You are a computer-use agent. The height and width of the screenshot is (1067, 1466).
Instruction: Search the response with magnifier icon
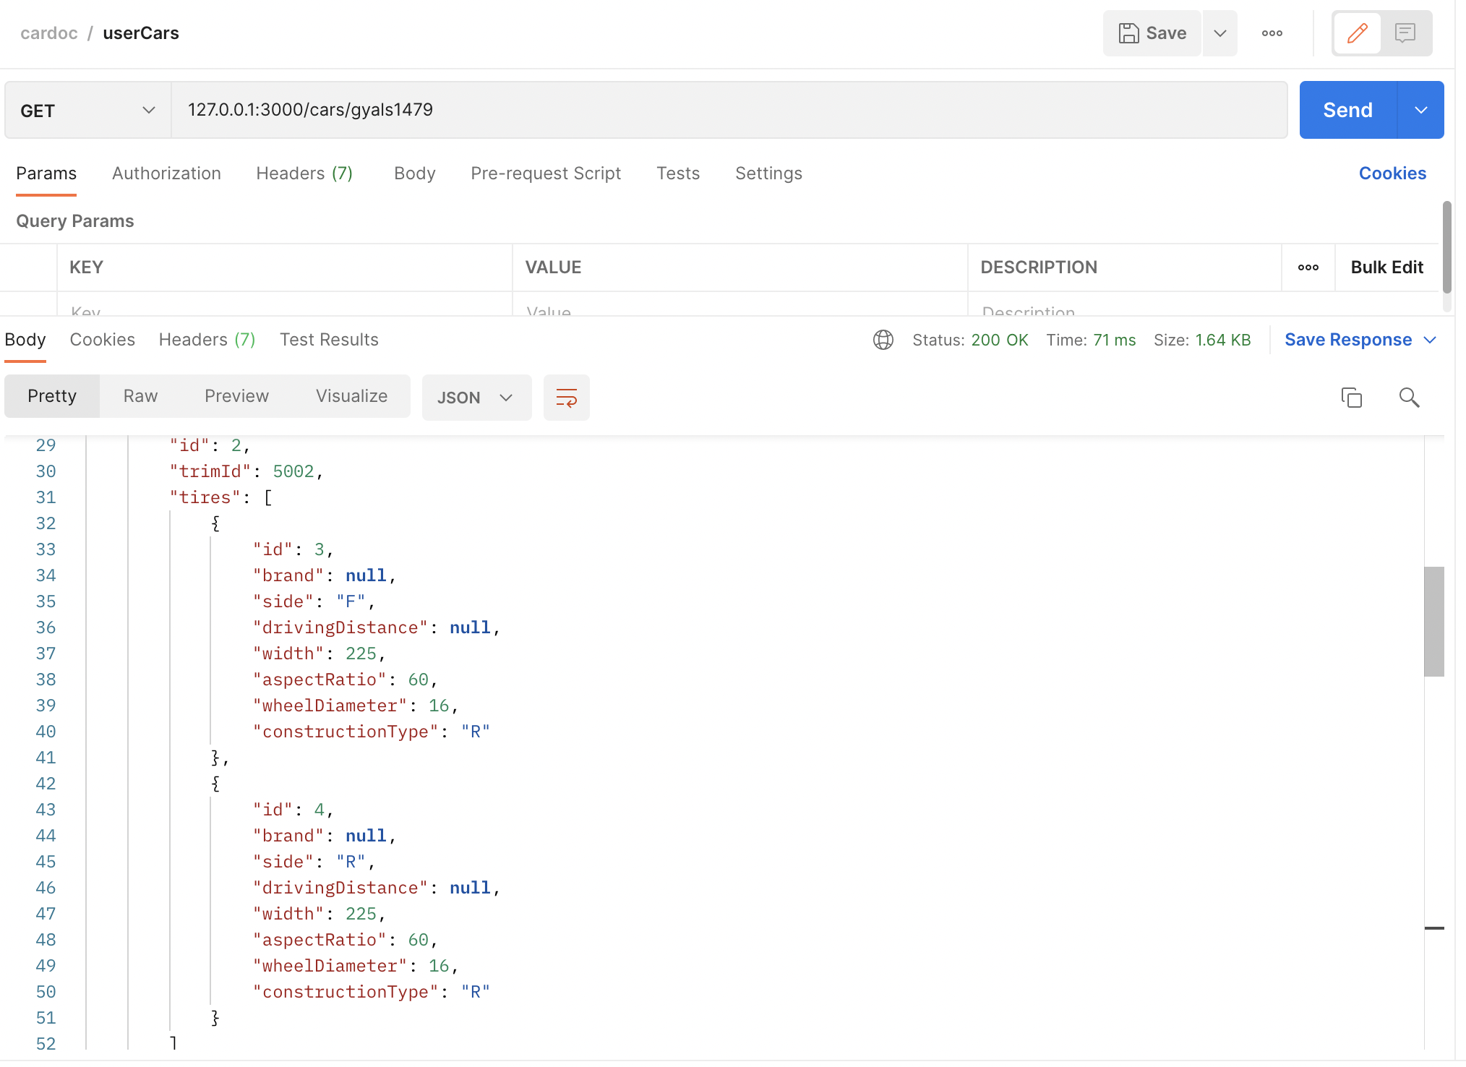(x=1410, y=398)
